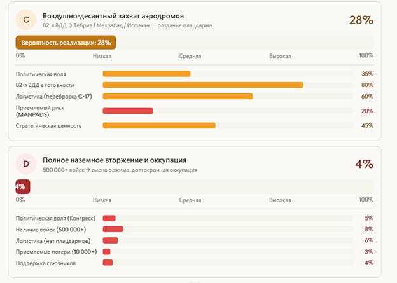Click the large 28% value in card C

pyautogui.click(x=361, y=20)
